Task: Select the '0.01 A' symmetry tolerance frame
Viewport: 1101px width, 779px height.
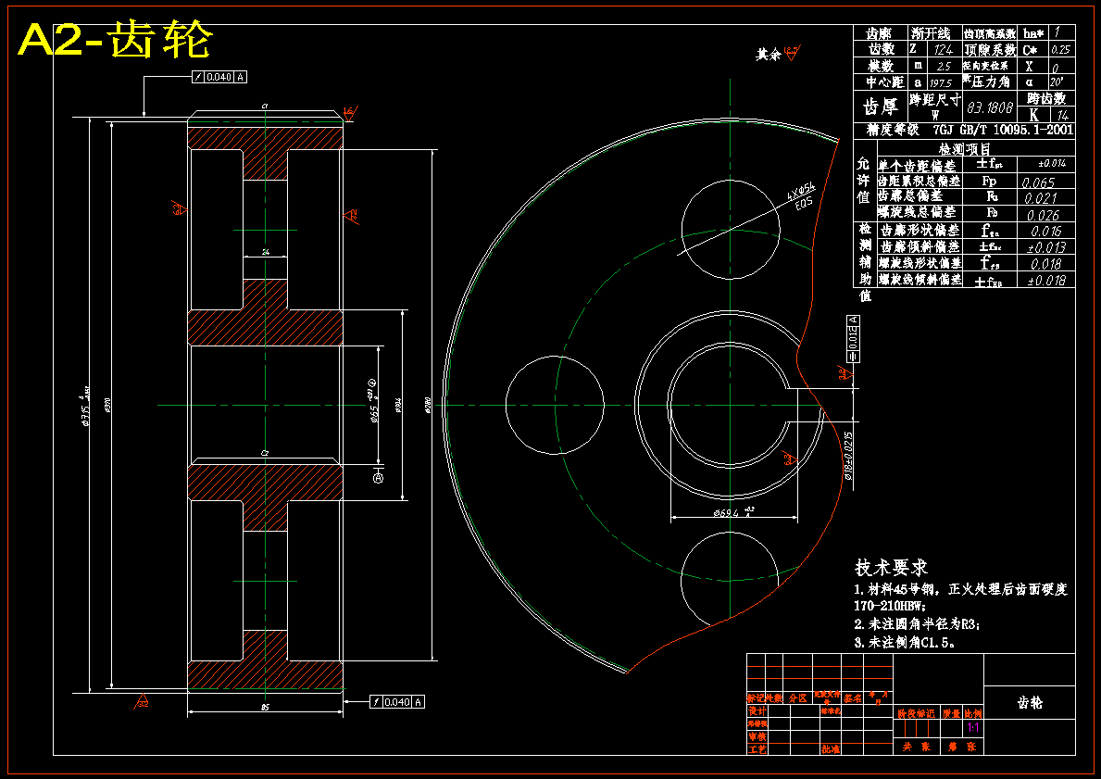Action: point(853,339)
